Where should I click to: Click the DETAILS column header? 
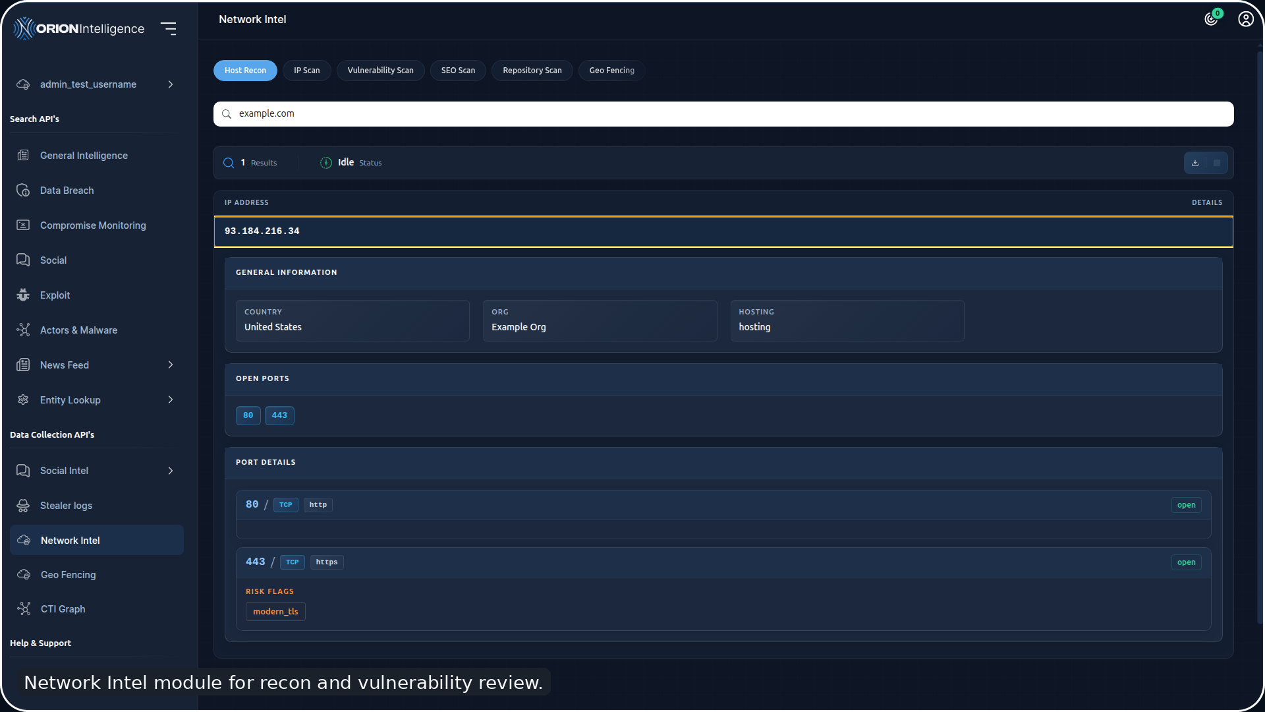click(x=1207, y=203)
